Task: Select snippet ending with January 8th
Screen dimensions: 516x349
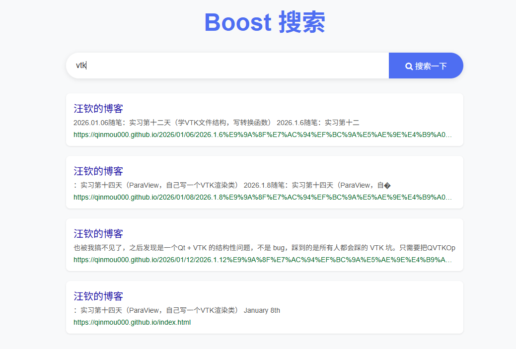Action: click(177, 310)
